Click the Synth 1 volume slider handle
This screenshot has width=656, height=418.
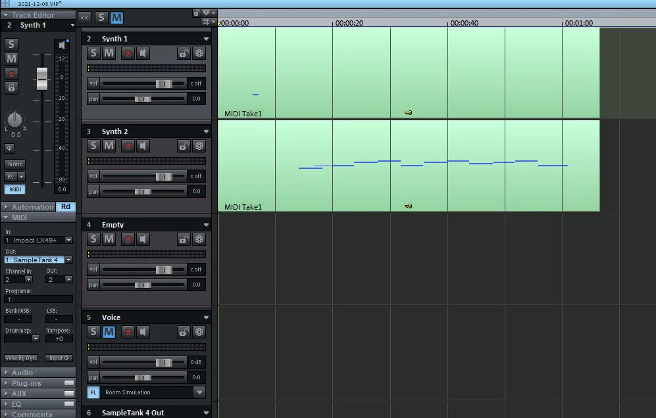(x=164, y=83)
